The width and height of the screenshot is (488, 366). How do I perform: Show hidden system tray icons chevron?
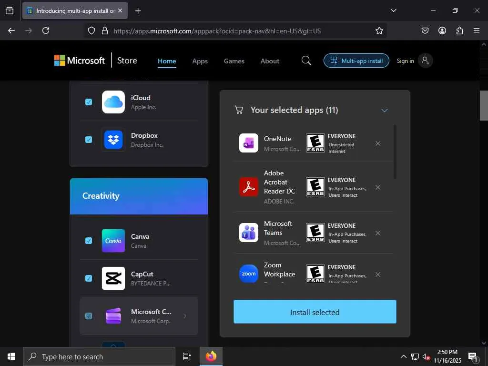[403, 356]
